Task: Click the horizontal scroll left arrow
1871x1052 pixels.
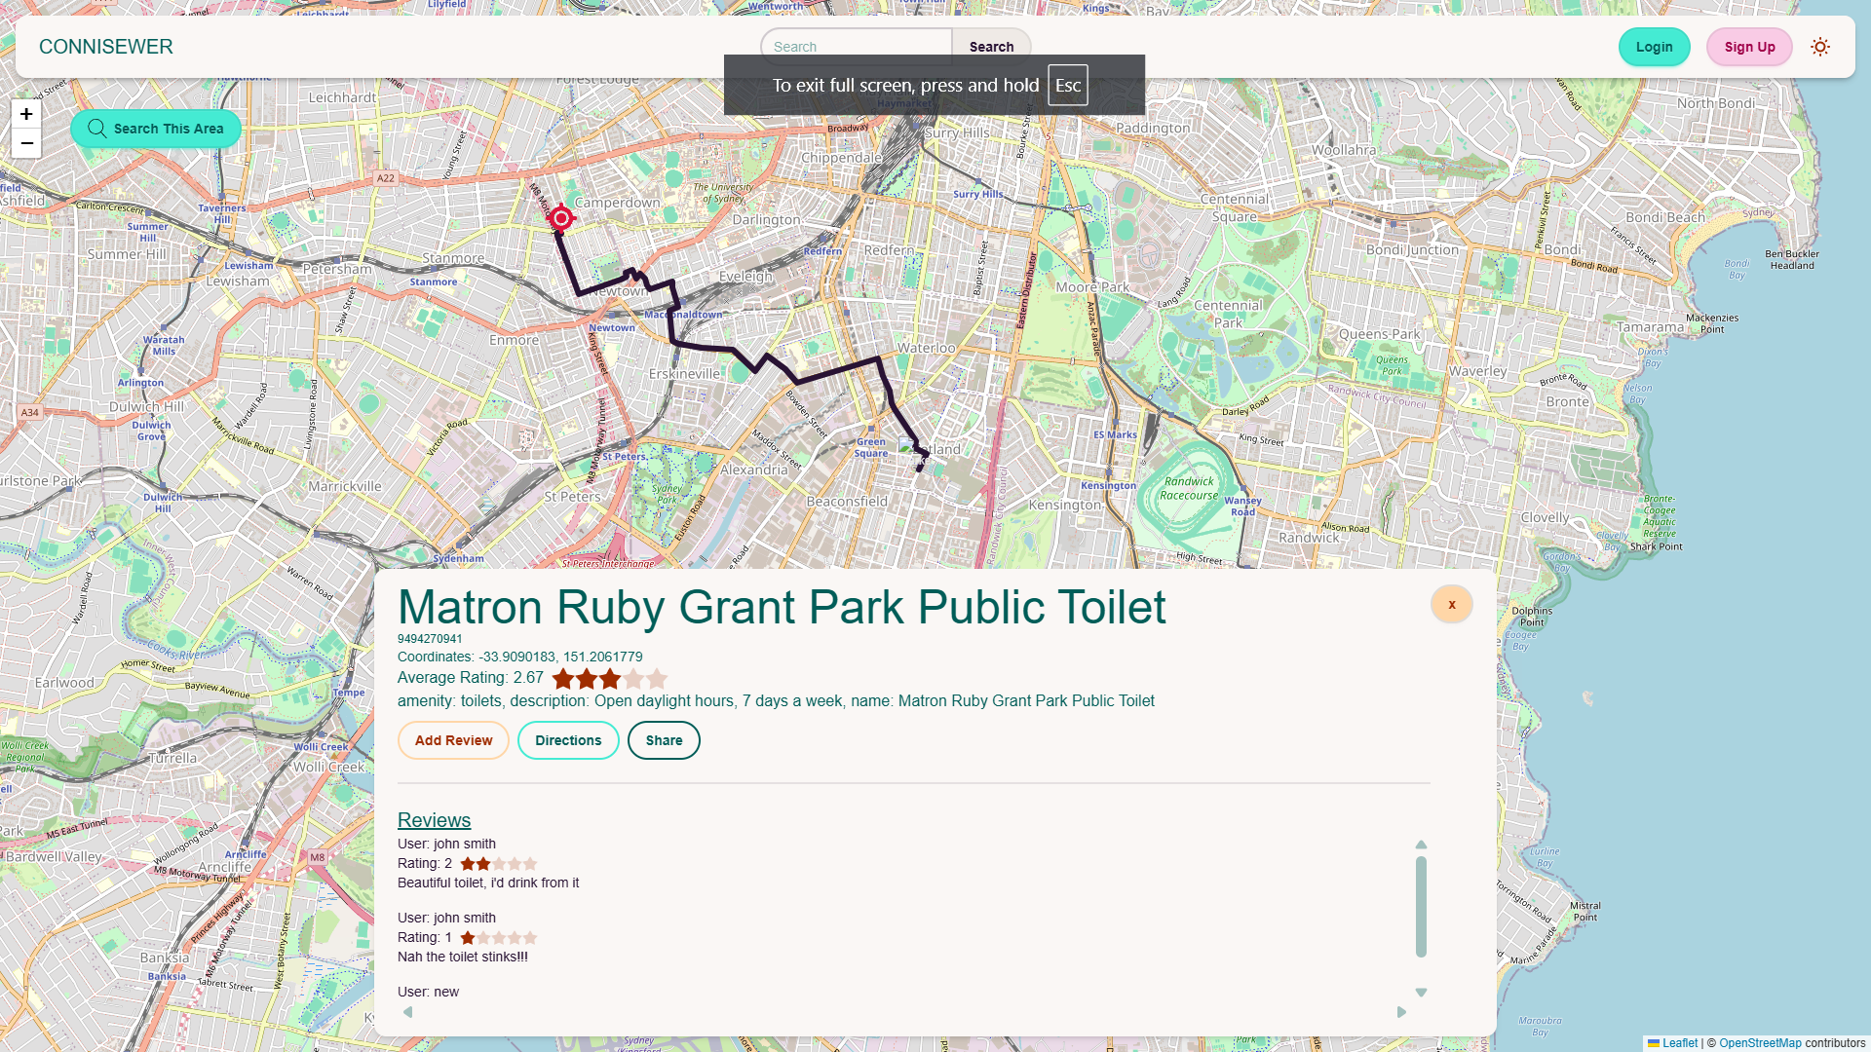Action: pos(407,1012)
